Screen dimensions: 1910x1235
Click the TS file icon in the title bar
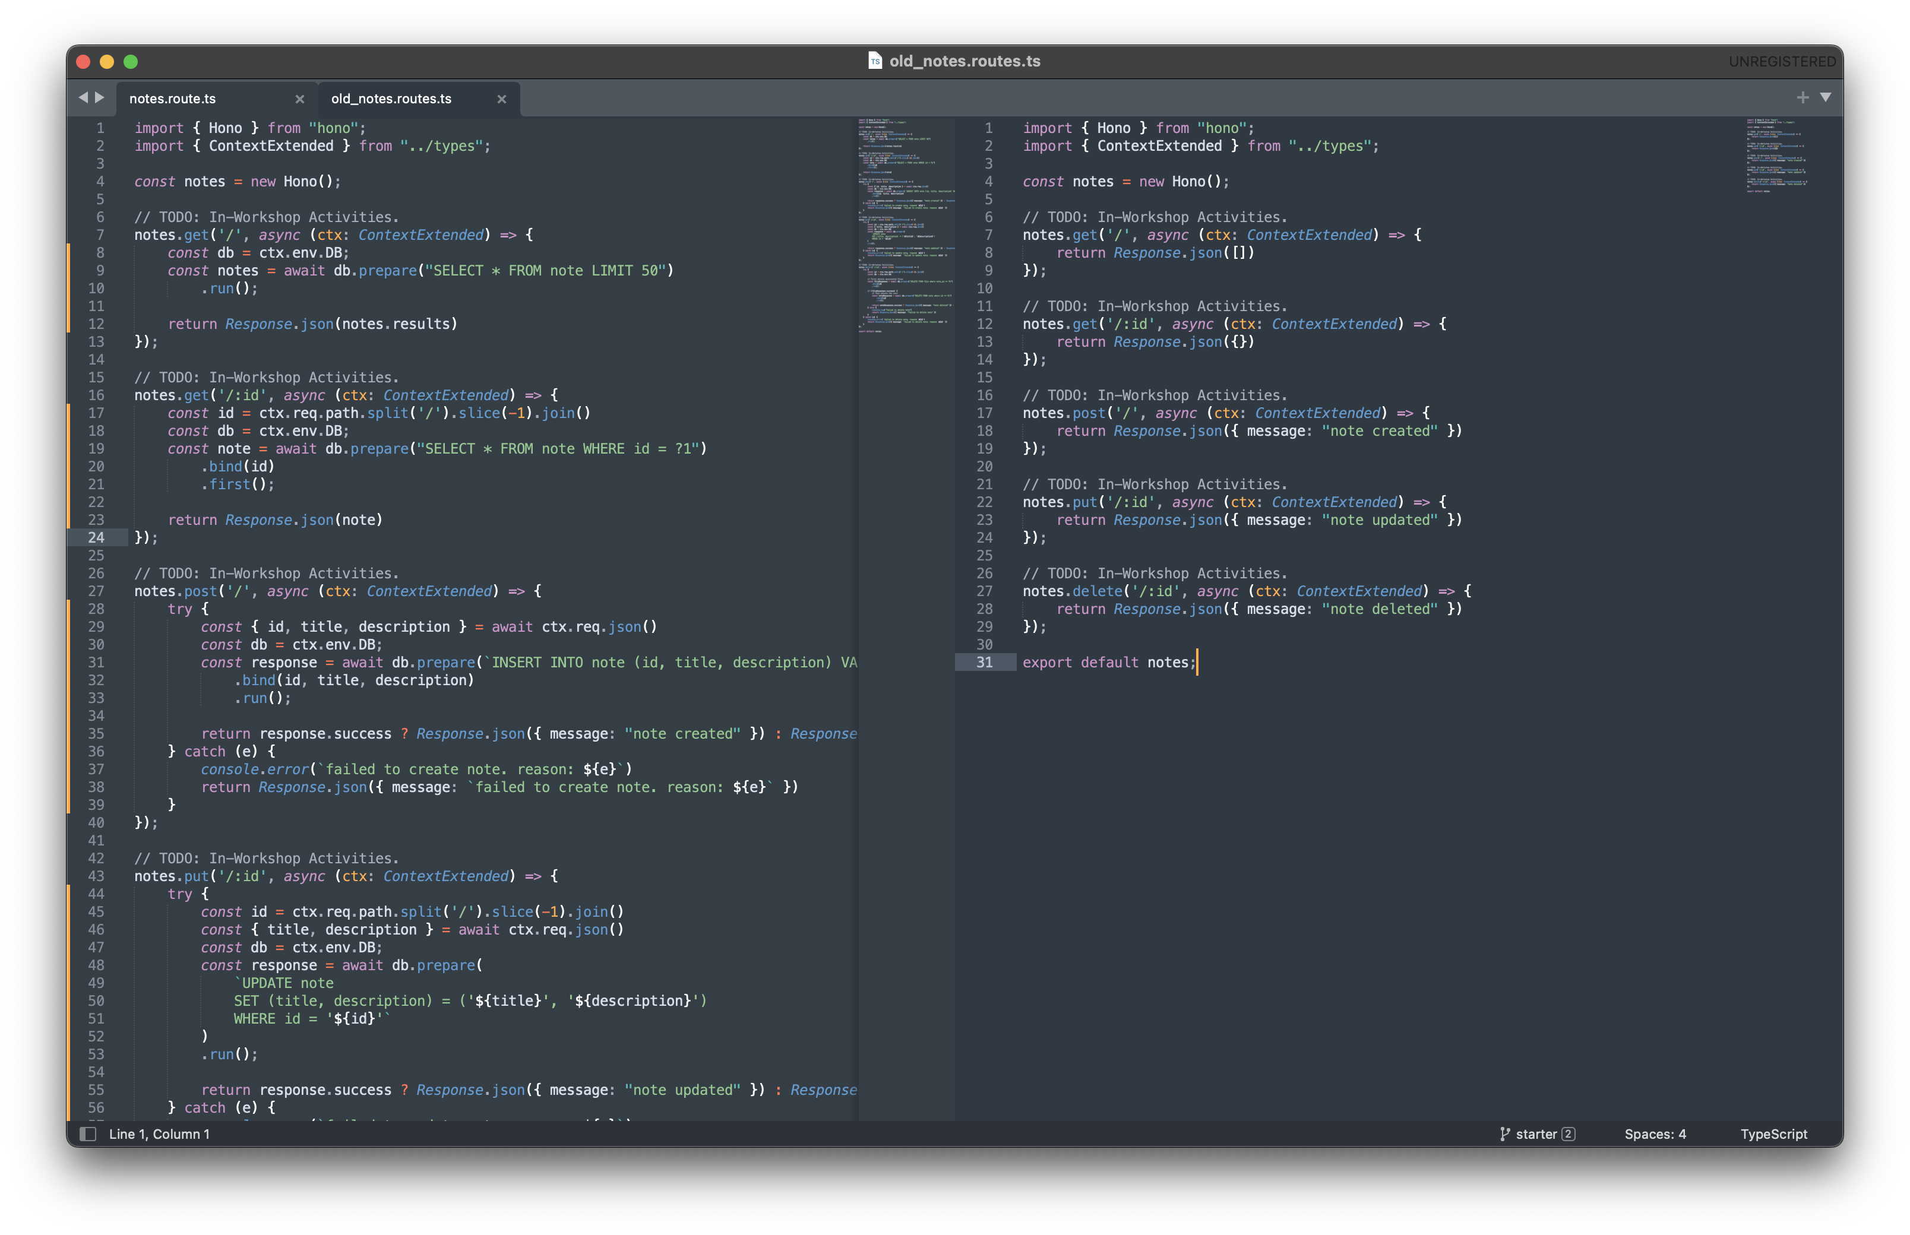click(875, 60)
